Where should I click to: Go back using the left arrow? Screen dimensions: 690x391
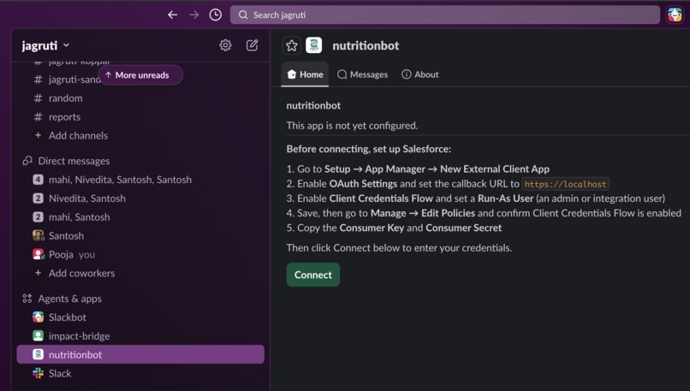point(173,15)
